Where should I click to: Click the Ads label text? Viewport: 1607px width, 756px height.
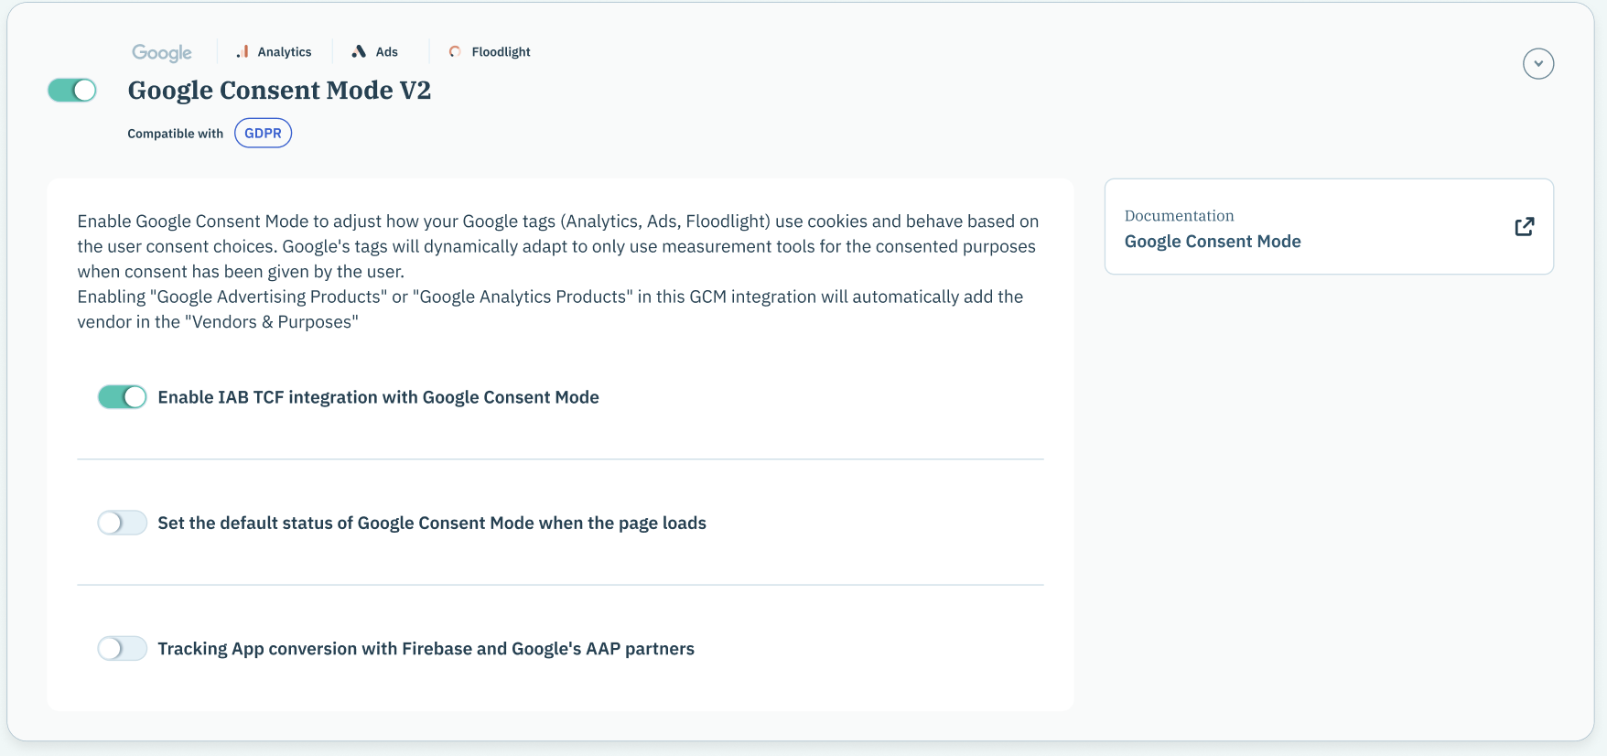(387, 52)
